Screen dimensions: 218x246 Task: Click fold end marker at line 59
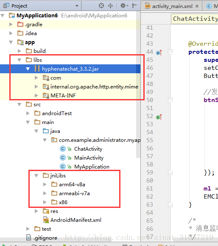pyautogui.click(x=170, y=172)
